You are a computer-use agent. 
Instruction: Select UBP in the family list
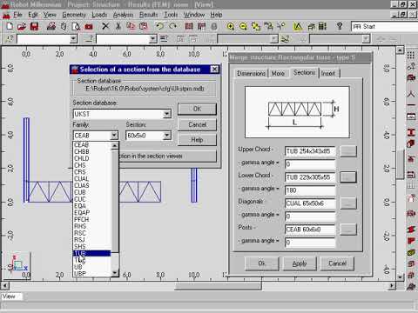pyautogui.click(x=92, y=274)
